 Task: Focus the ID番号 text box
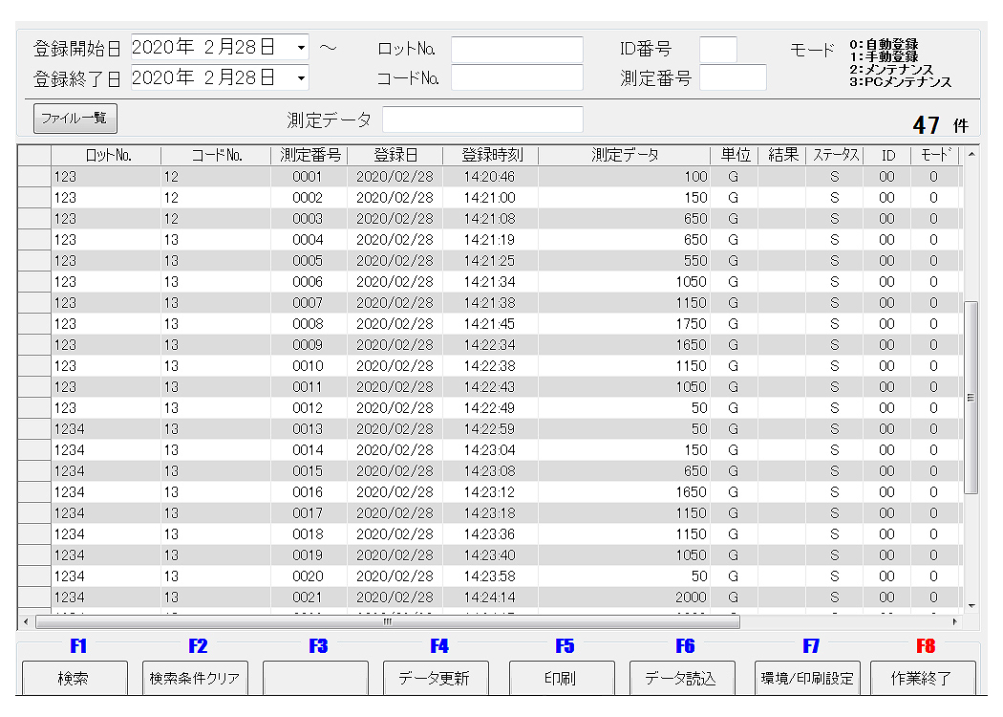coord(717,49)
